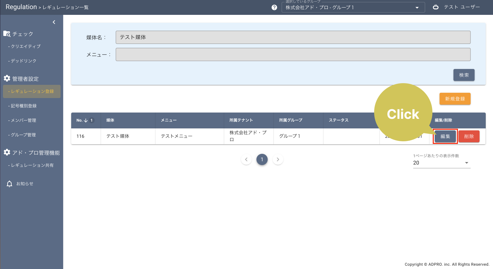
Task: Open notifications via the お知らせ bell icon
Action: point(9,184)
